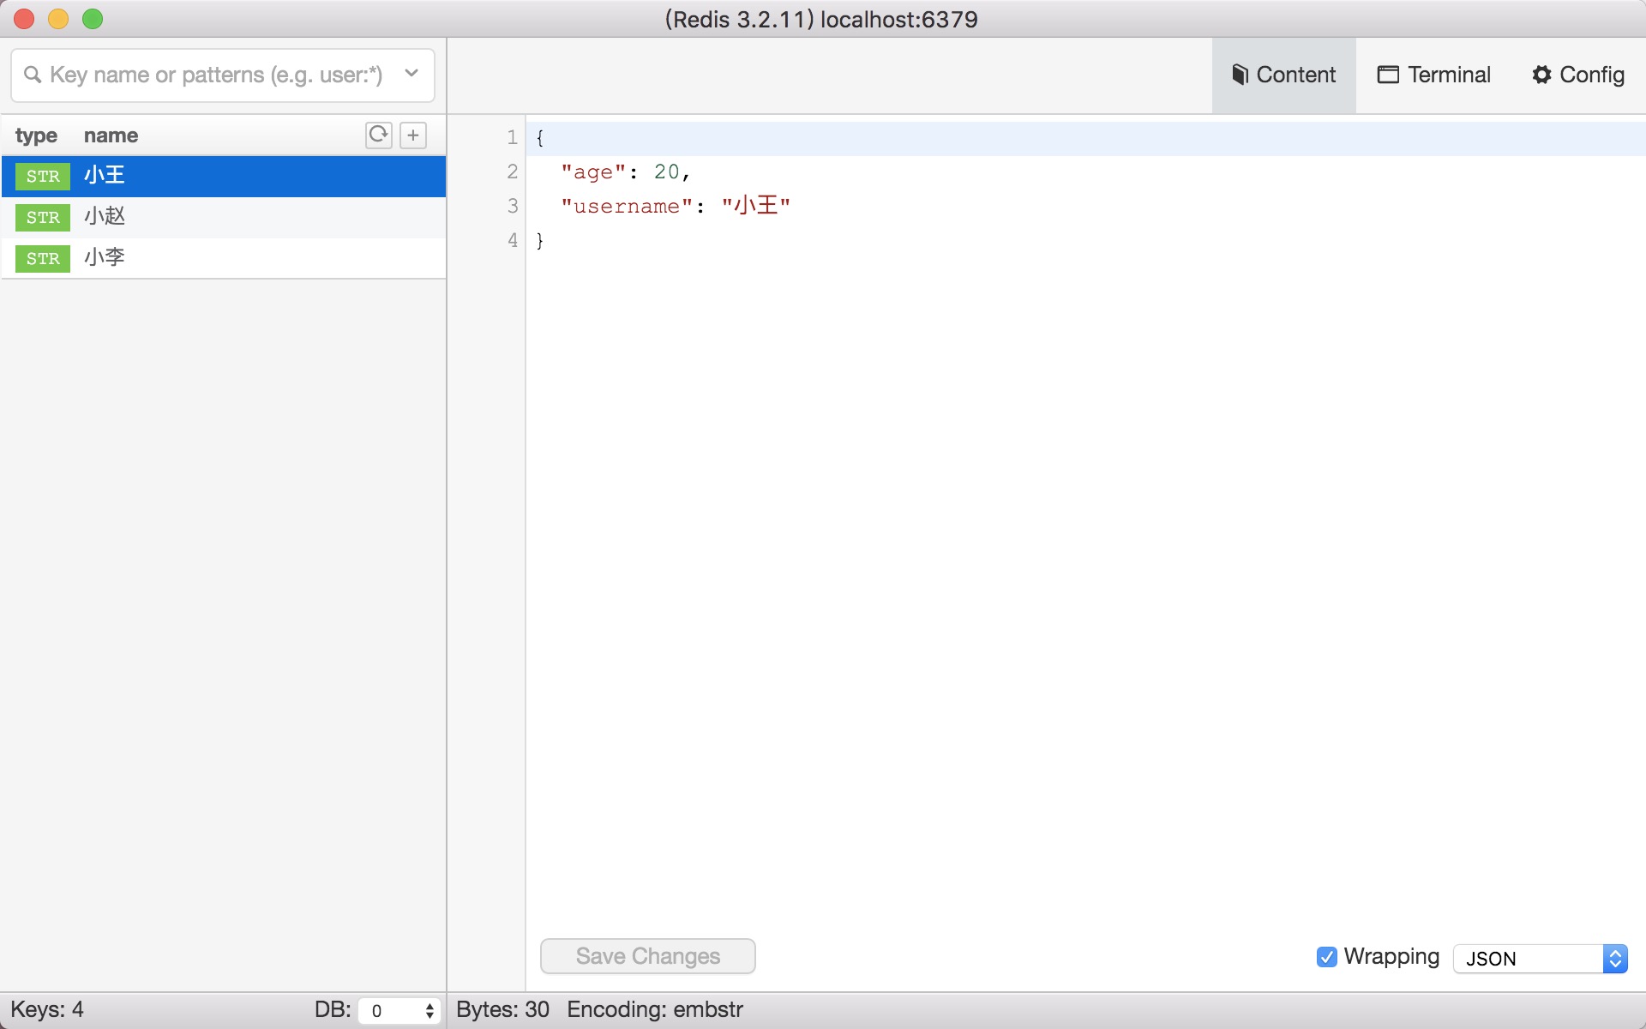Click the STR type icon for 小赵
The height and width of the screenshot is (1029, 1646).
(40, 216)
